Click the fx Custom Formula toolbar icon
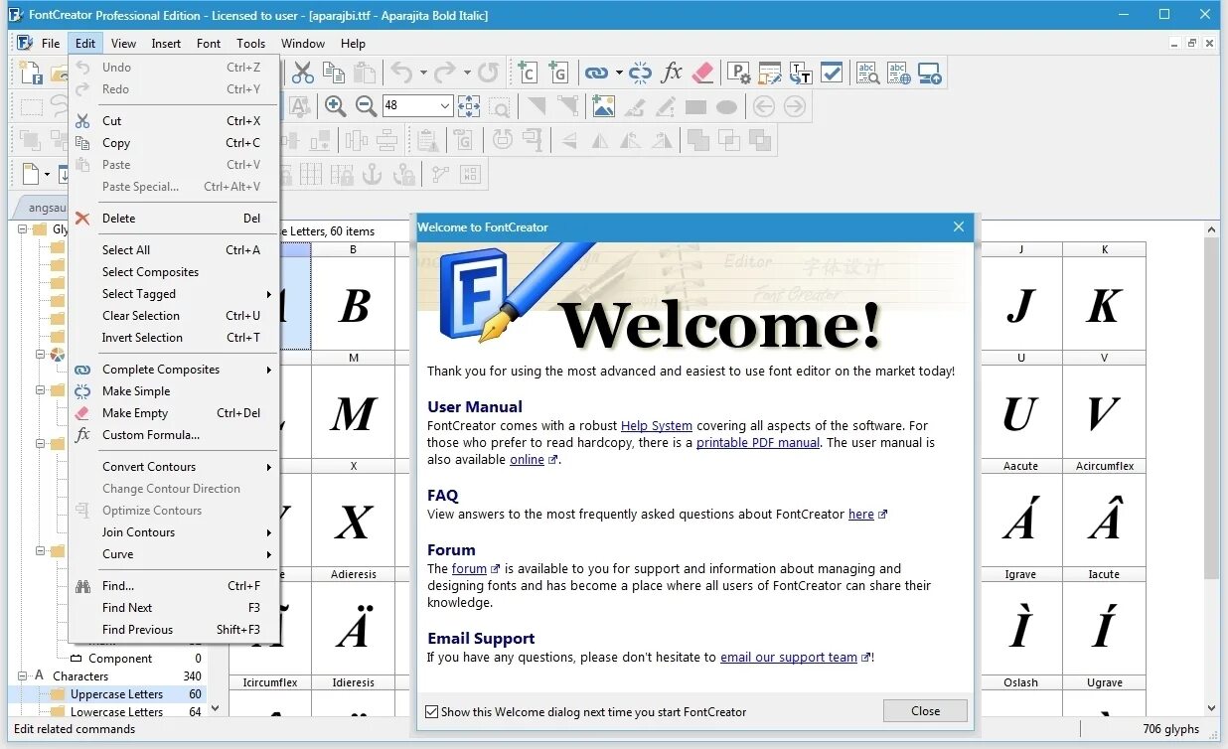This screenshot has width=1228, height=749. (672, 73)
